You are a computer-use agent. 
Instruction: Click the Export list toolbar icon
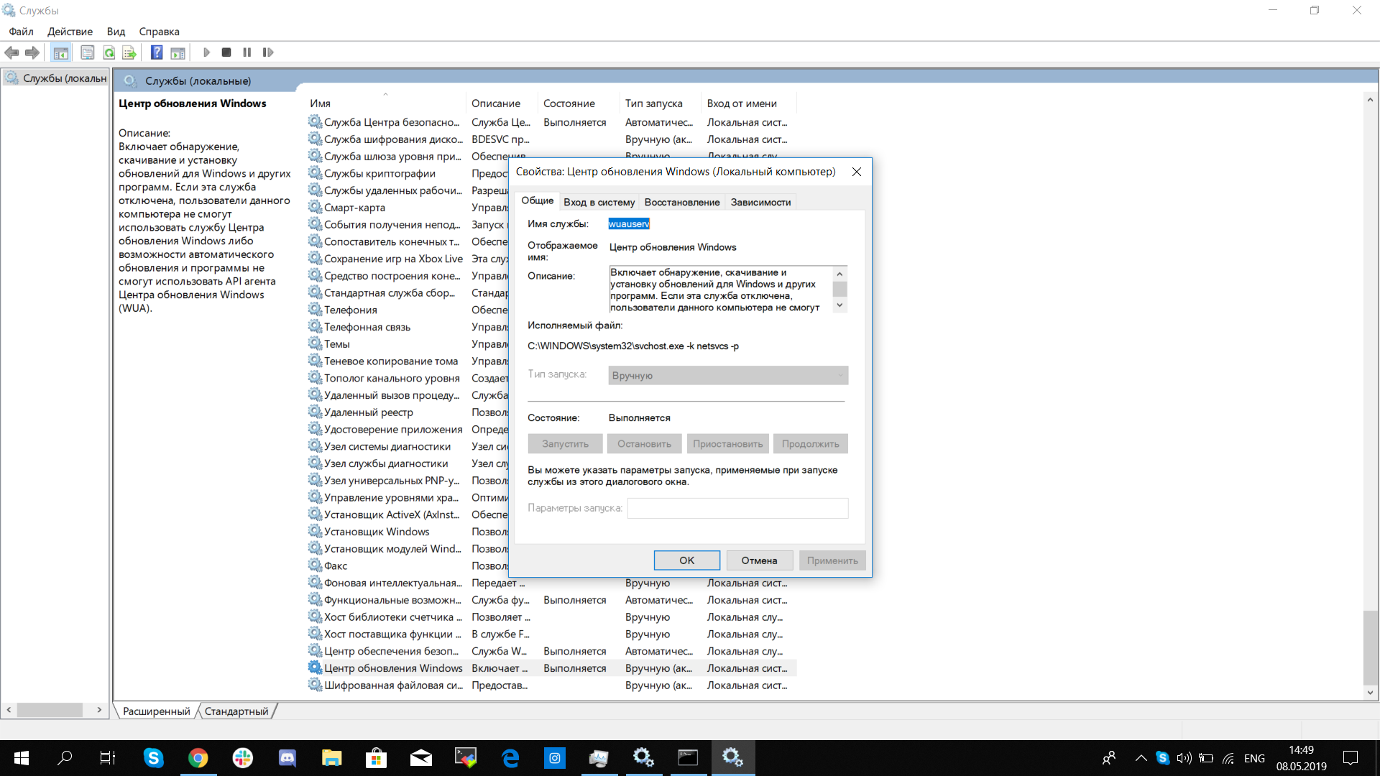pos(129,52)
